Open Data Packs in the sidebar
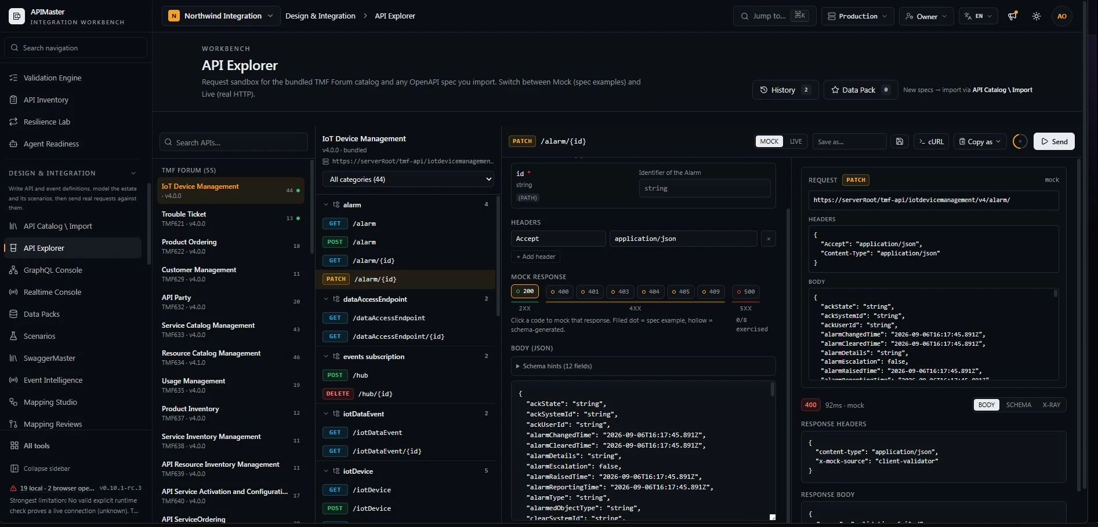This screenshot has width=1098, height=527. pyautogui.click(x=42, y=314)
